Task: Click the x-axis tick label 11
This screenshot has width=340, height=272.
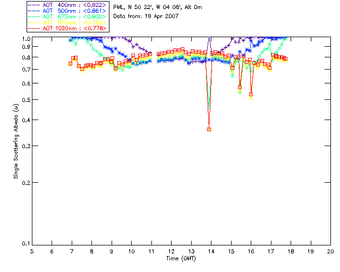Action: (151, 251)
